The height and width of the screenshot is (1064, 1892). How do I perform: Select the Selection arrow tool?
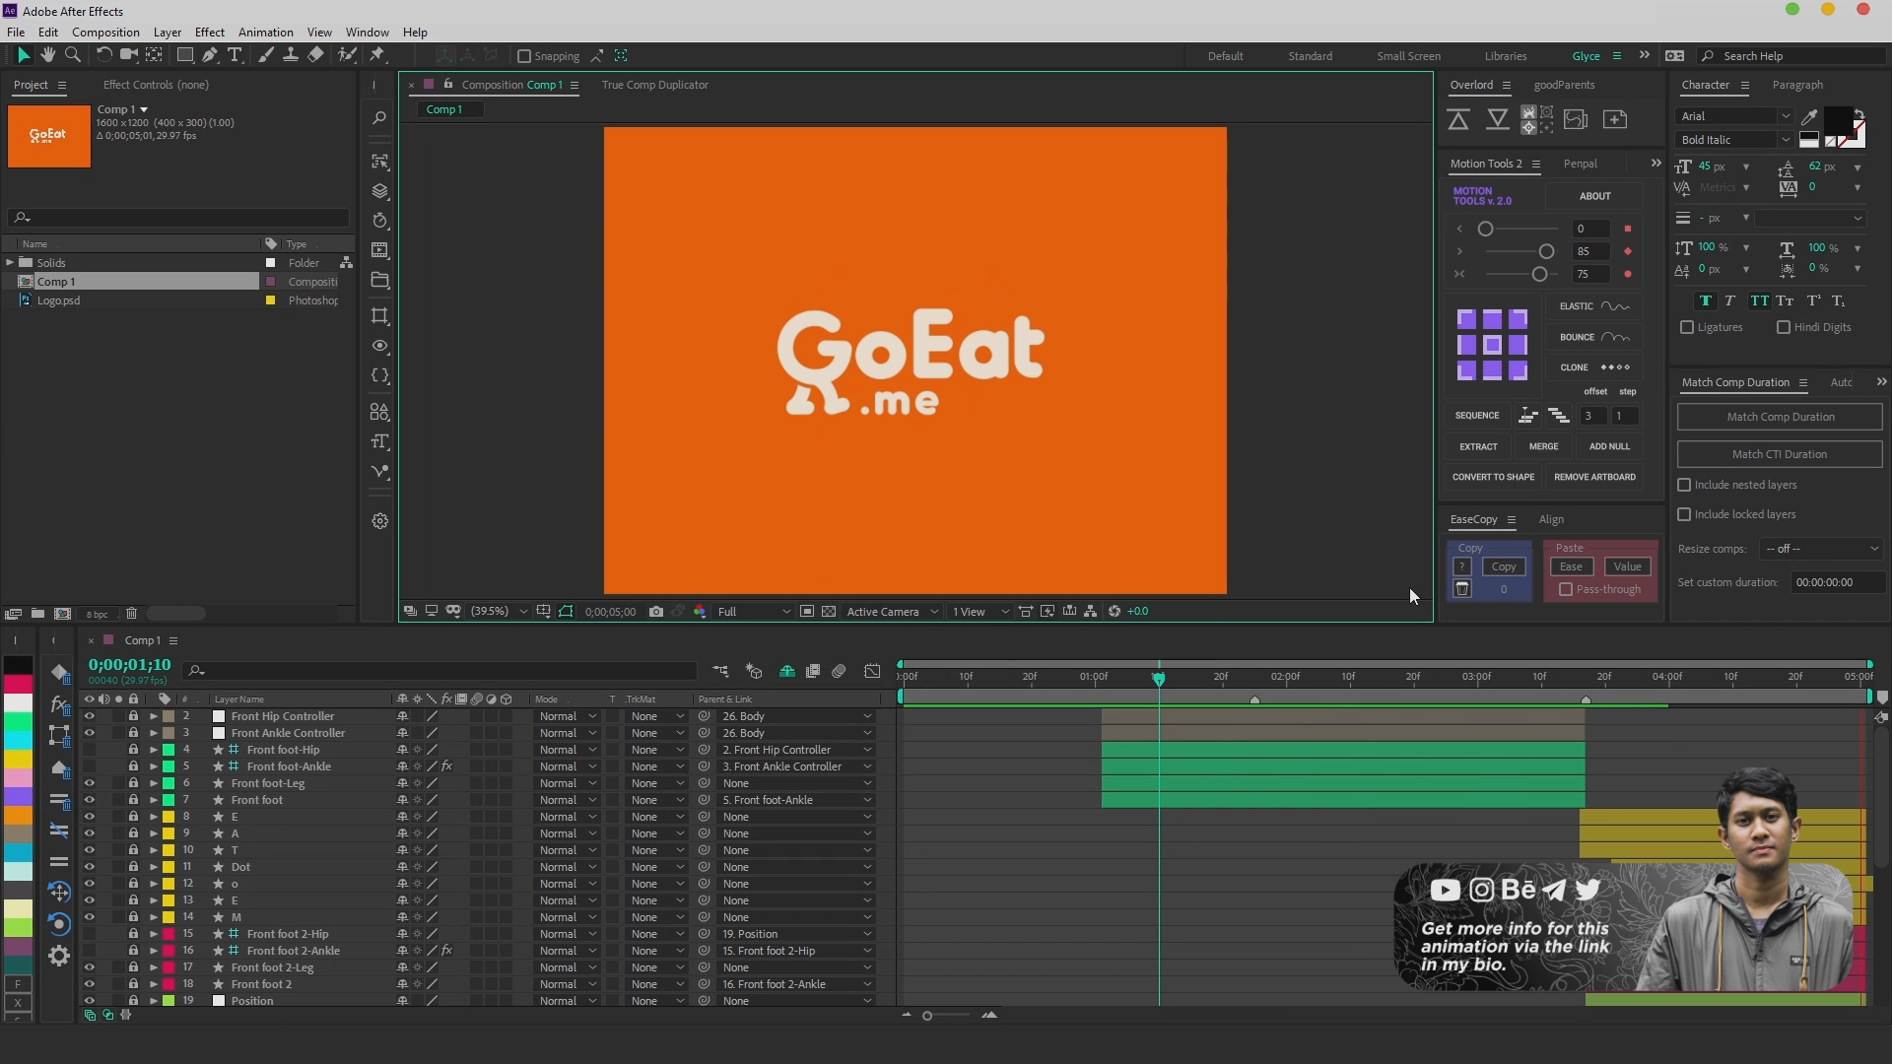click(24, 55)
